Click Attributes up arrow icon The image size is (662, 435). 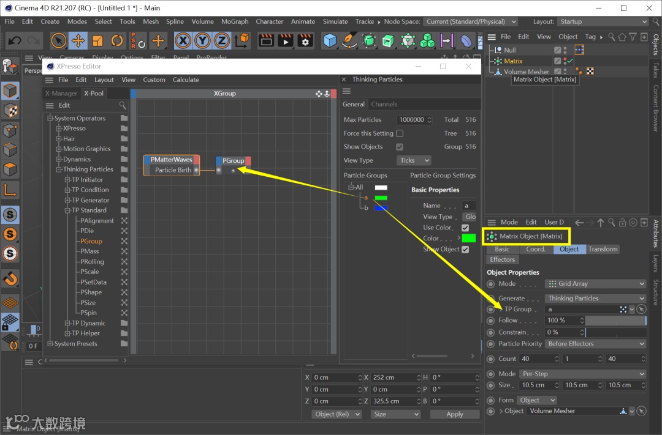(x=600, y=223)
